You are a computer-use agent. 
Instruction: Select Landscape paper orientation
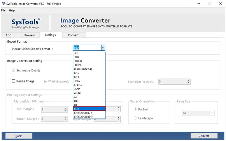135,118
